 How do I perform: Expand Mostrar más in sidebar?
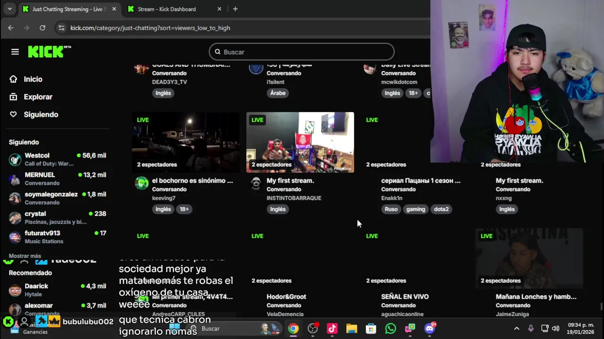pyautogui.click(x=25, y=256)
